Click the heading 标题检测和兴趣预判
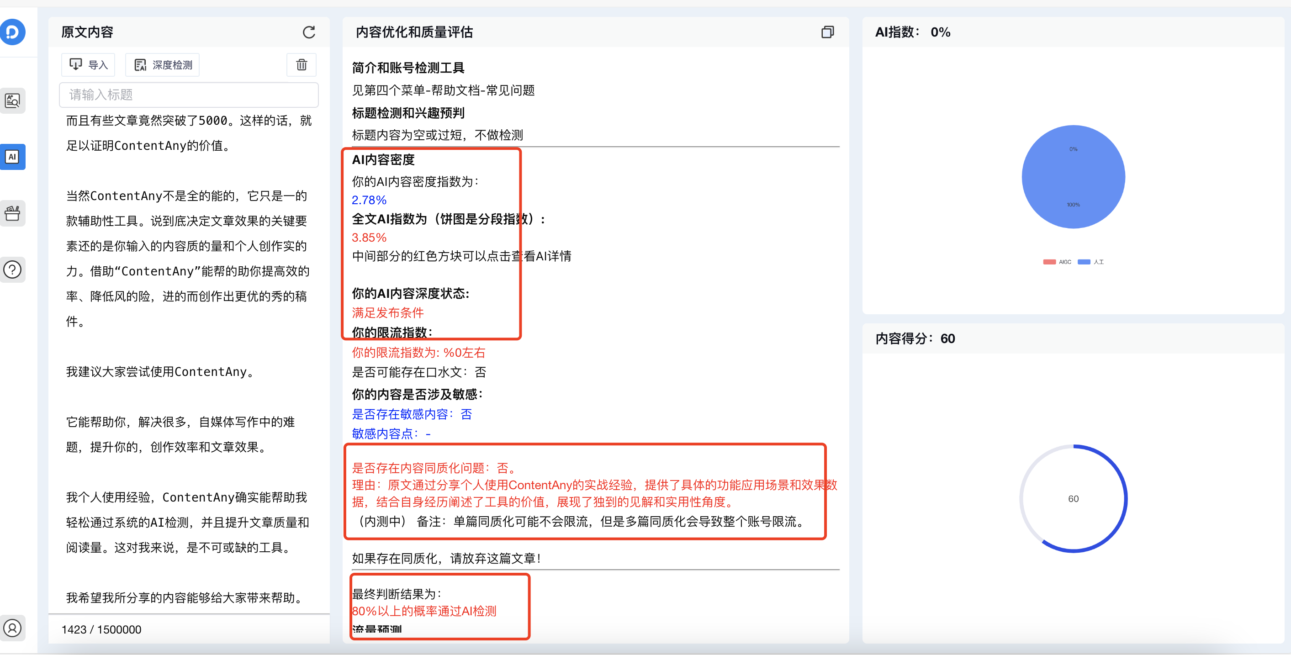1291x655 pixels. tap(408, 113)
